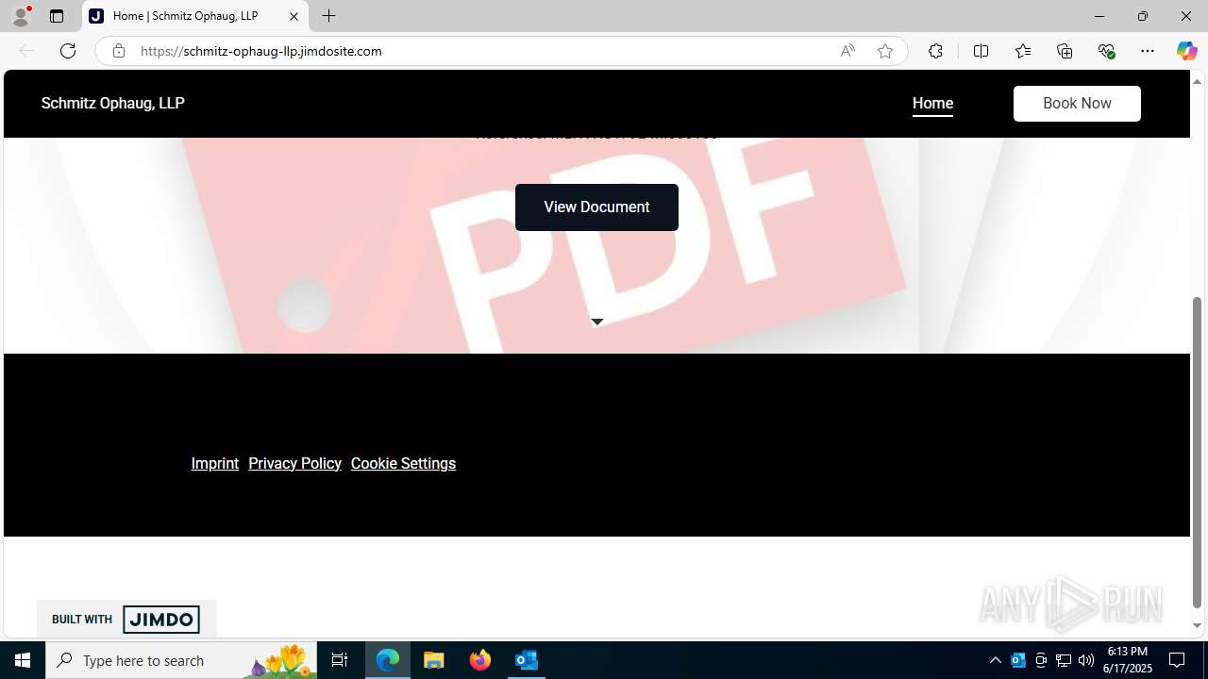Switch to Edge in taskbar
1208x679 pixels.
click(x=388, y=660)
